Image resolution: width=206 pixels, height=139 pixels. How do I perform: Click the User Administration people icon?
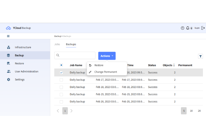[8, 71]
